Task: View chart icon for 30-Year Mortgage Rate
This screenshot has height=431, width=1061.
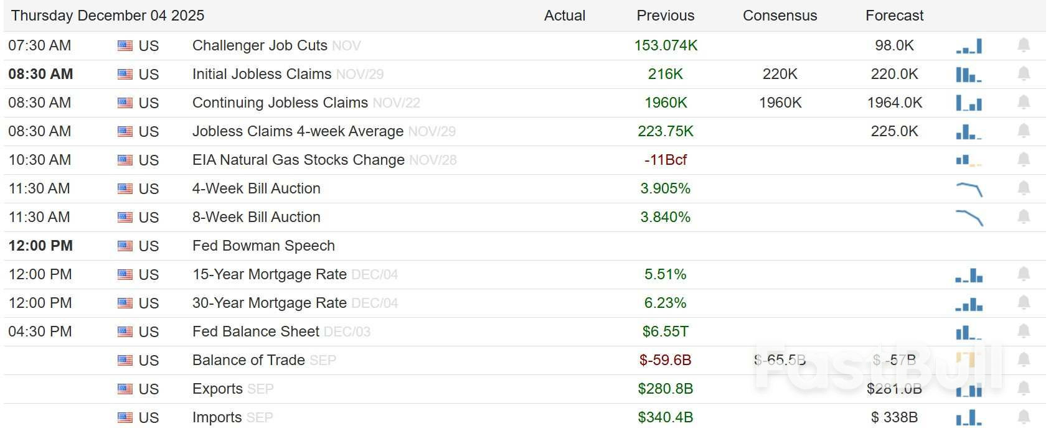Action: tap(969, 304)
